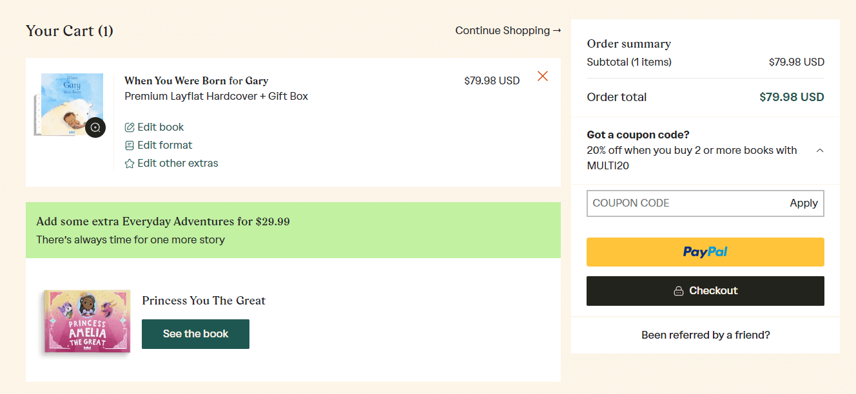Click the document icon beside Edit format

coord(129,145)
